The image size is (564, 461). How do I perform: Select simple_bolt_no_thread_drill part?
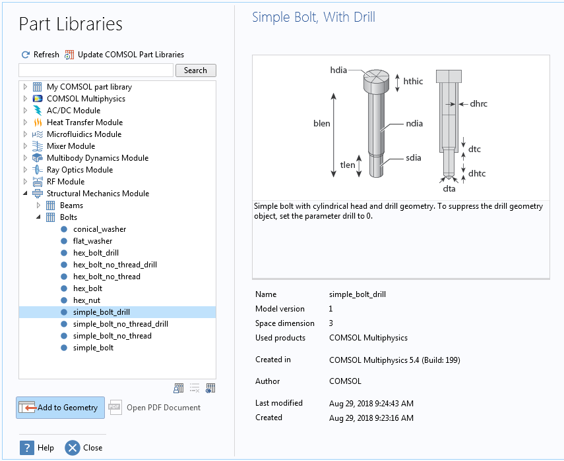121,324
